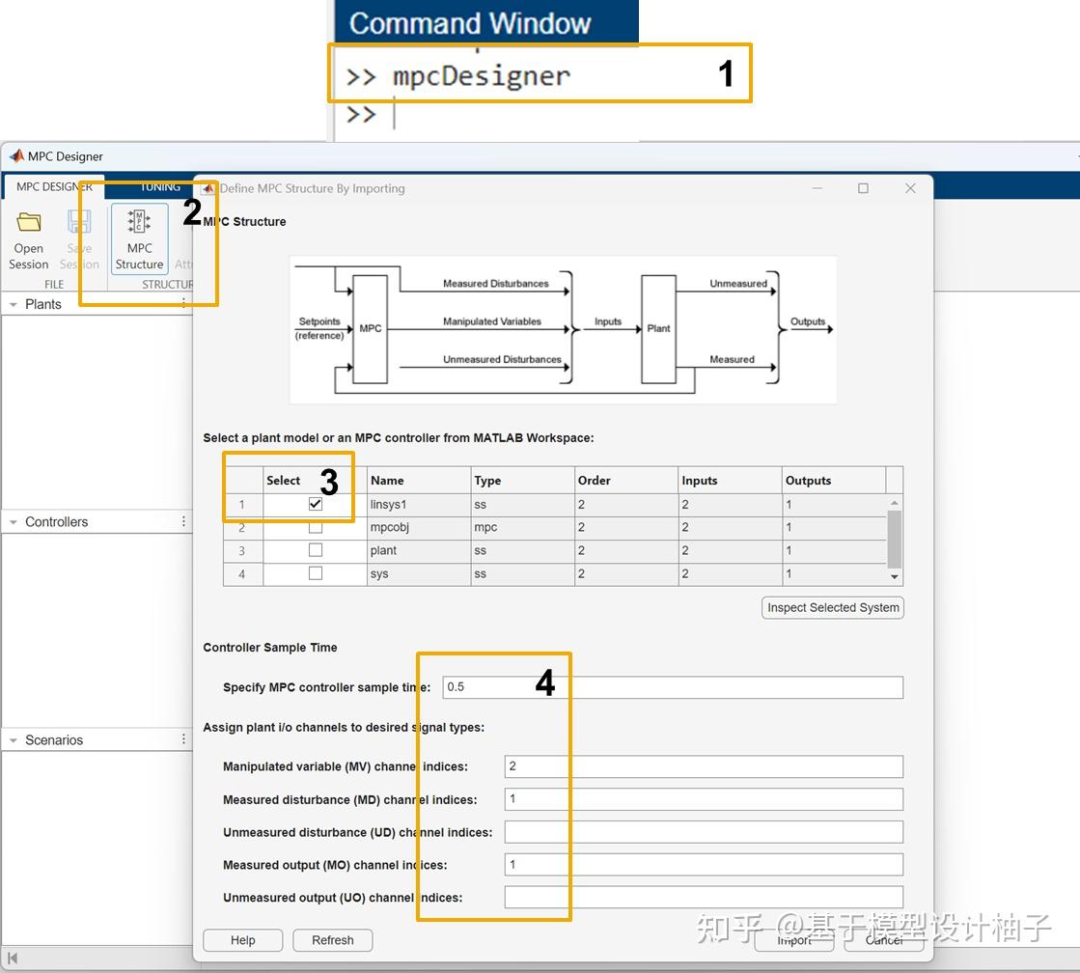This screenshot has width=1080, height=973.
Task: Collapse the Plants section
Action: pyautogui.click(x=14, y=303)
